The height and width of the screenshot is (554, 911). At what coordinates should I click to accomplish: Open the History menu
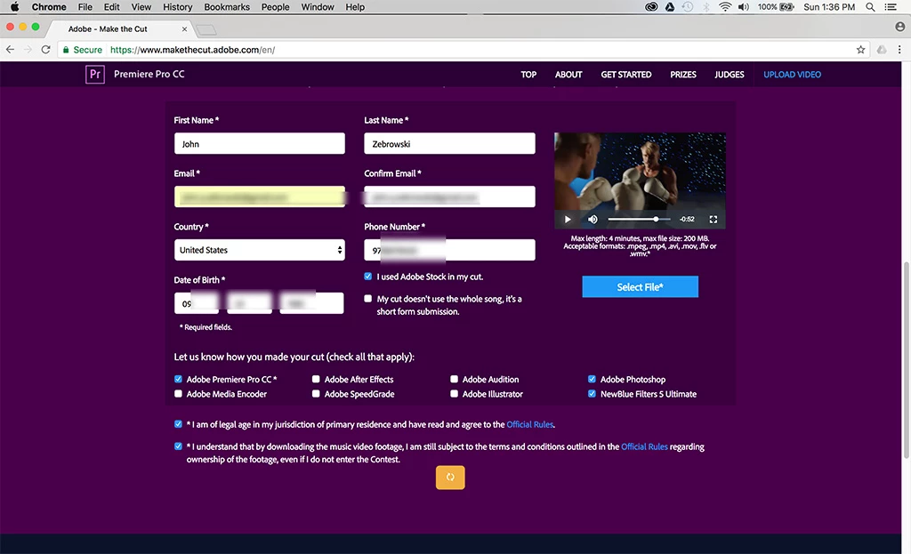pyautogui.click(x=177, y=7)
